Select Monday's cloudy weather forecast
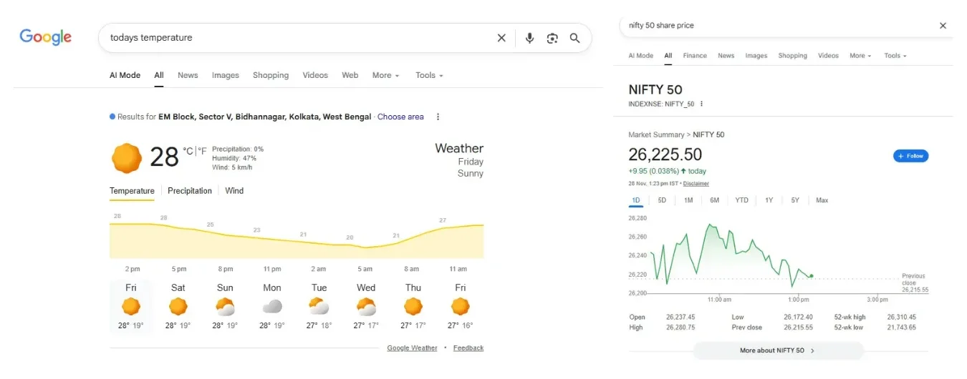The width and height of the screenshot is (967, 379). pyautogui.click(x=272, y=306)
